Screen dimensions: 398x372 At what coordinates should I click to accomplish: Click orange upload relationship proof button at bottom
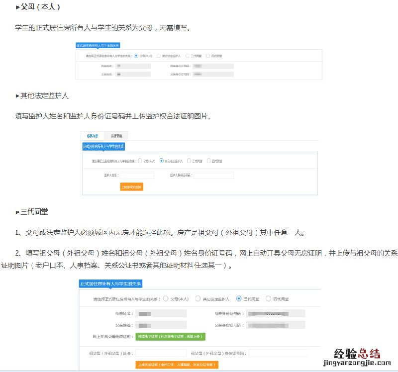[x=177, y=365]
